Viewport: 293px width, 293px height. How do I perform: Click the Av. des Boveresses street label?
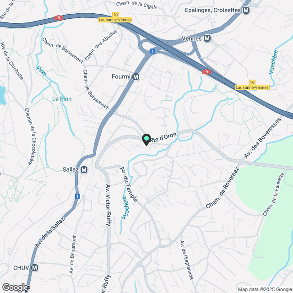tap(263, 138)
